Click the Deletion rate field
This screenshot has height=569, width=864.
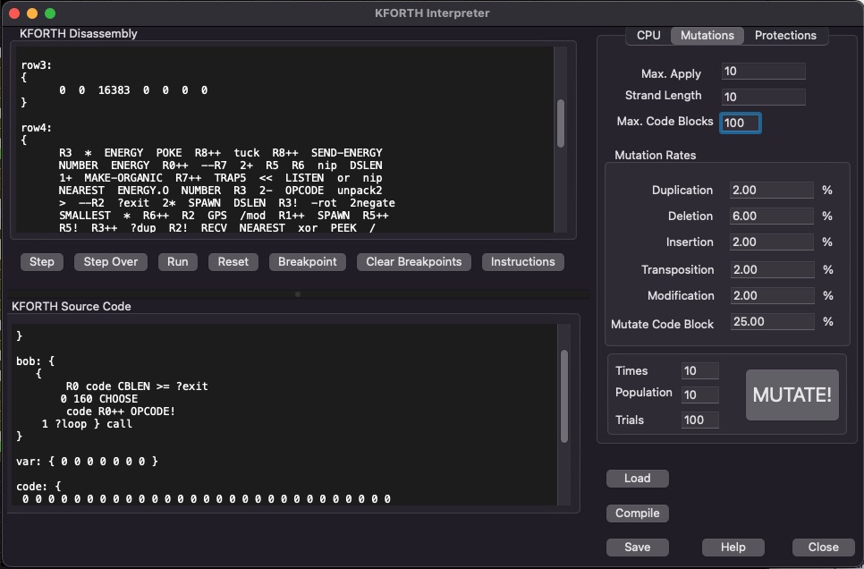[771, 217]
